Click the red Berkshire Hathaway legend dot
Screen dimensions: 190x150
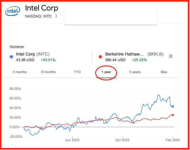100,57
